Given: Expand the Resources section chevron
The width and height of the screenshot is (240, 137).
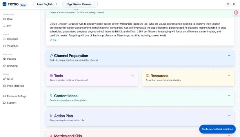Looking at the screenshot, I should click(229, 76).
